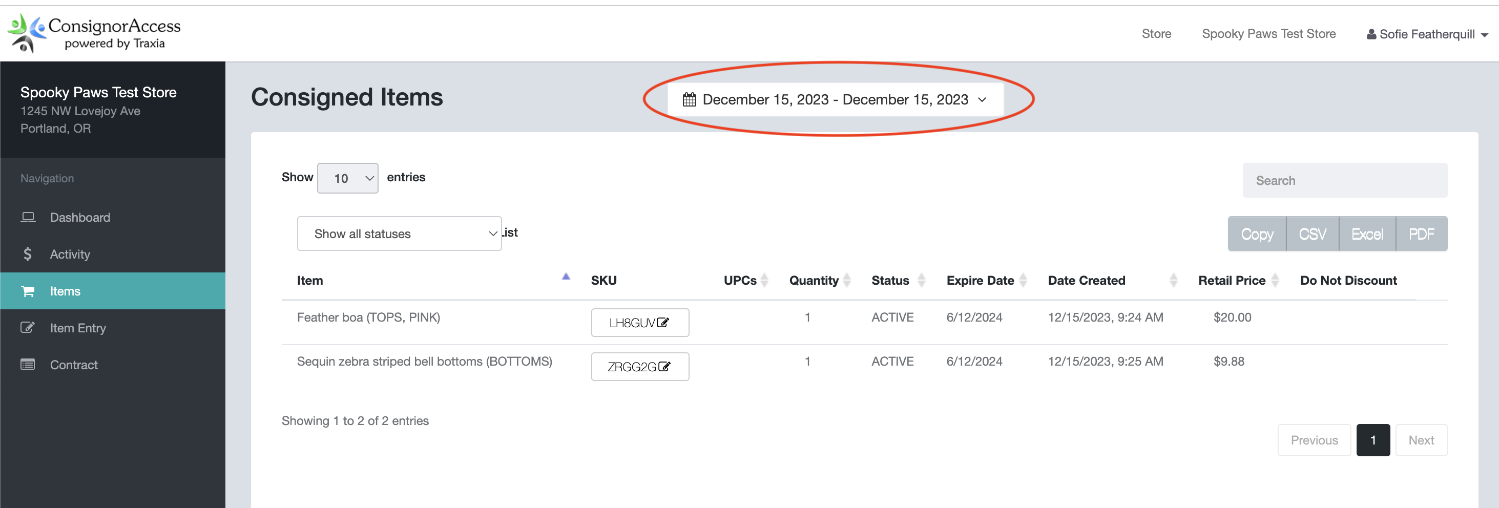Viewport: 1499px width, 508px height.
Task: Click Spooky Paws Test Store header link
Action: pos(1268,34)
